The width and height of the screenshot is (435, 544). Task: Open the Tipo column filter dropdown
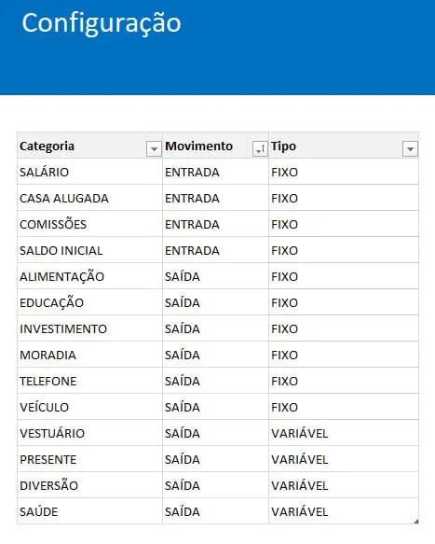tap(410, 149)
